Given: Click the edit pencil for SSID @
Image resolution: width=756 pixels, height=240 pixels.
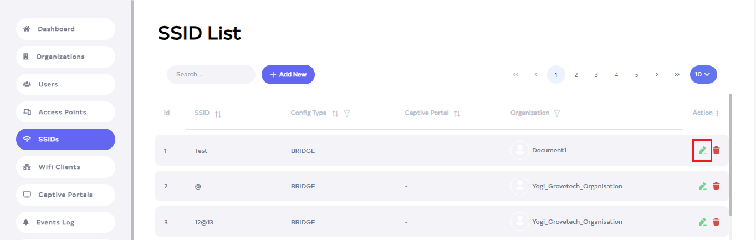Looking at the screenshot, I should click(702, 186).
